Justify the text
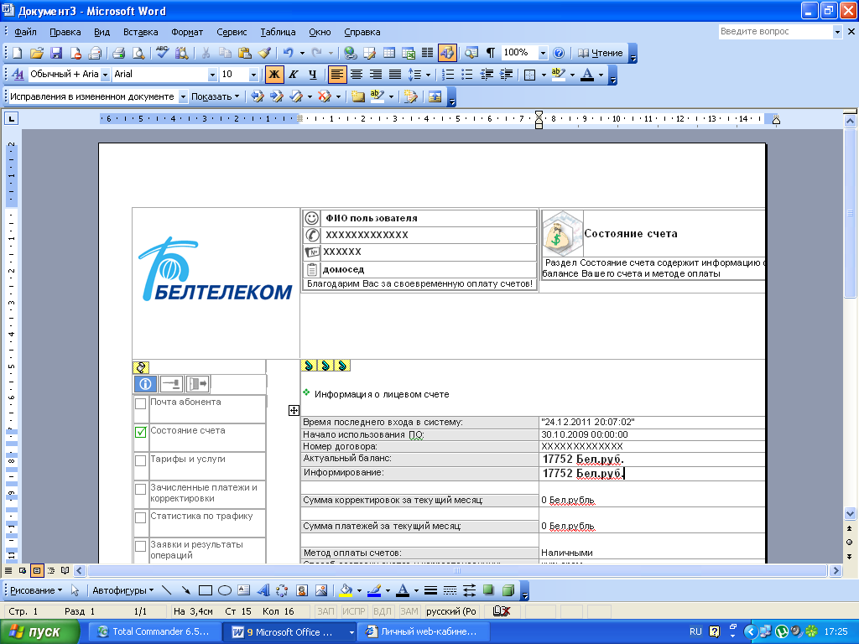Screen dimensions: 859x644 pos(395,75)
